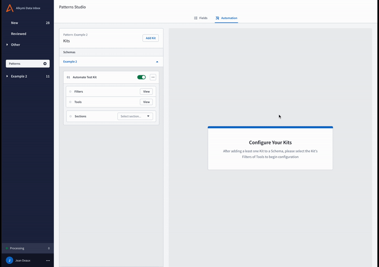Click the Pattern: Example 2 label
This screenshot has height=267, width=379.
coord(75,35)
